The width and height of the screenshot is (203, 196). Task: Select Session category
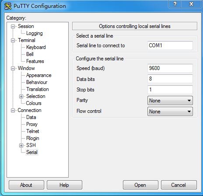click(x=26, y=26)
